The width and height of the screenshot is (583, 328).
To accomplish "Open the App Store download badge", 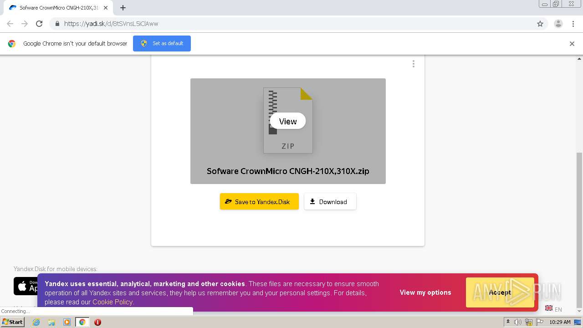I will pos(26,286).
